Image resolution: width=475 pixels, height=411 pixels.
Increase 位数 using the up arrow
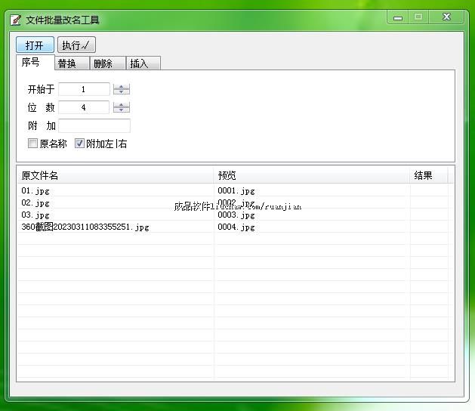[x=121, y=104]
